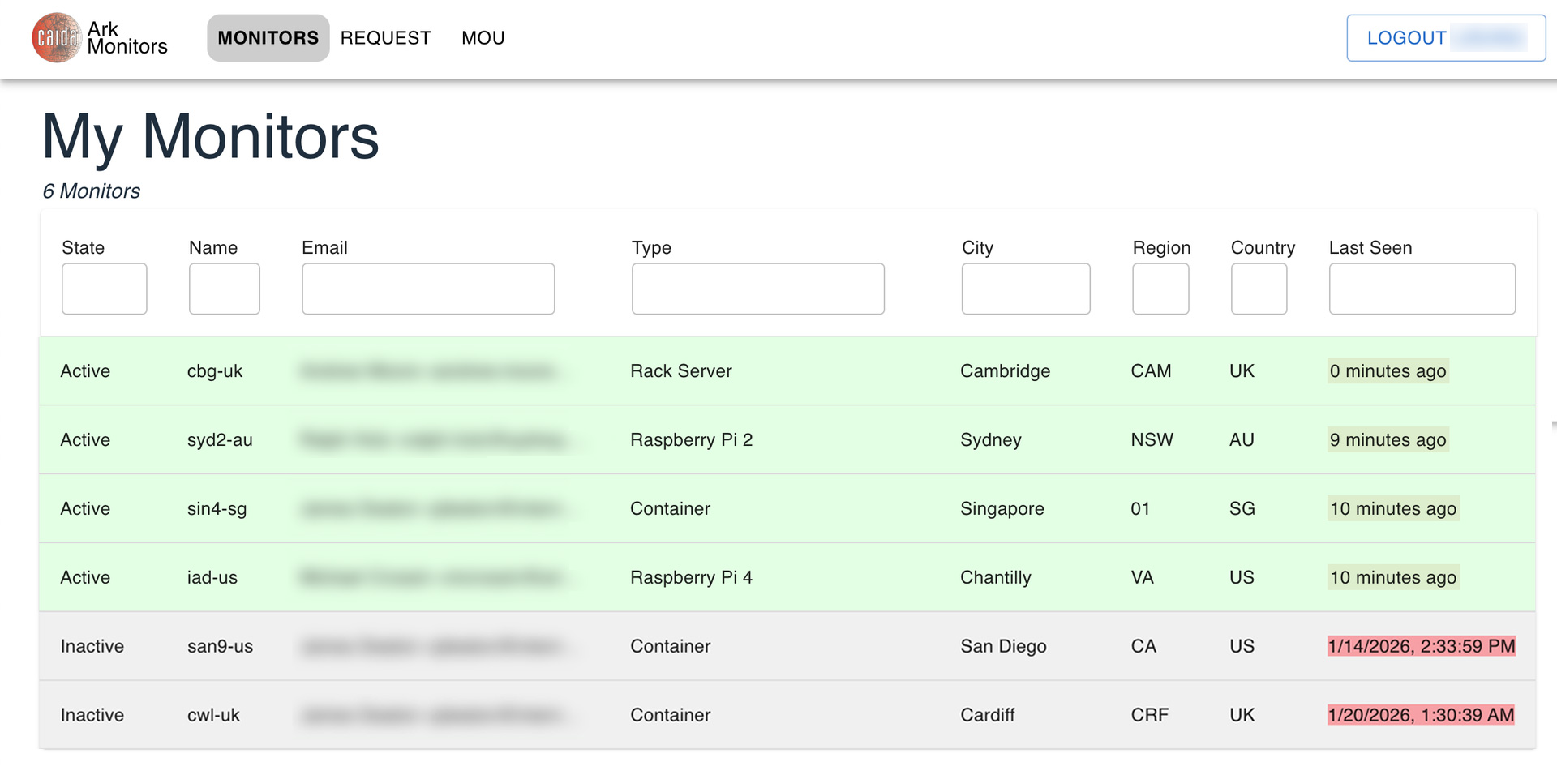
Task: Click the San Diego city cell
Action: pyautogui.click(x=1004, y=647)
